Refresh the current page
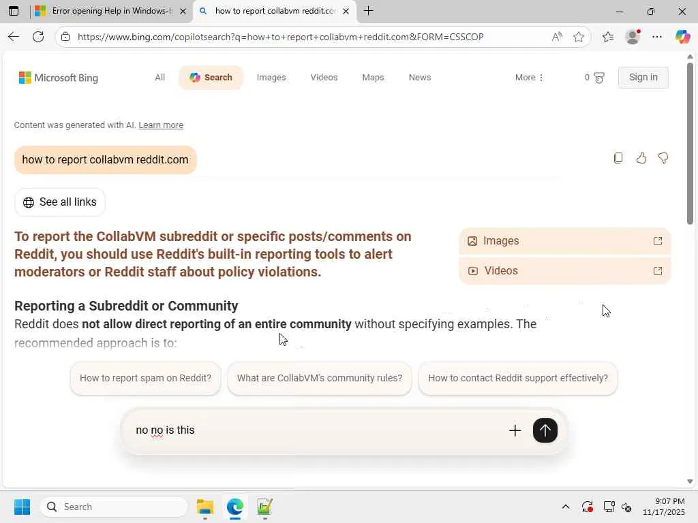 (38, 37)
